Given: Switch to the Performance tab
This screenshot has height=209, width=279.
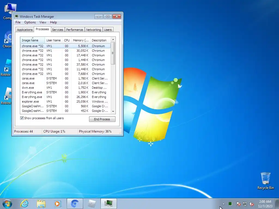Looking at the screenshot, I should 75,30.
